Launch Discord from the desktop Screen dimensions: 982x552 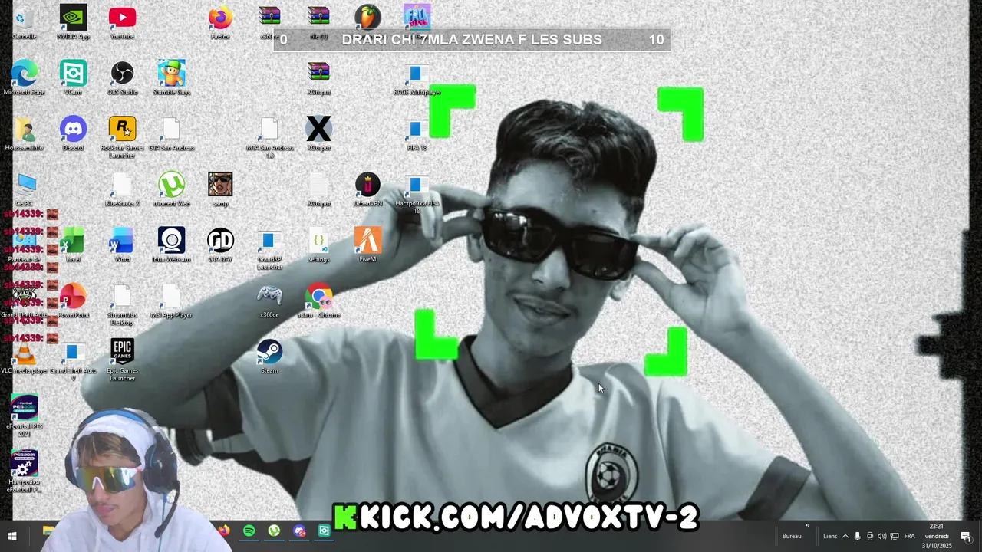click(73, 135)
